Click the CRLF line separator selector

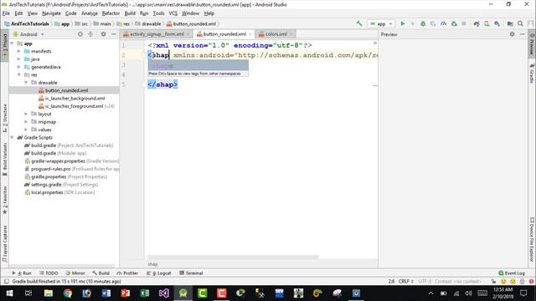pyautogui.click(x=405, y=281)
